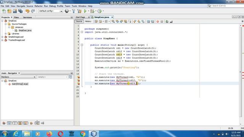Click the Redo toolbar icon

tap(33, 11)
